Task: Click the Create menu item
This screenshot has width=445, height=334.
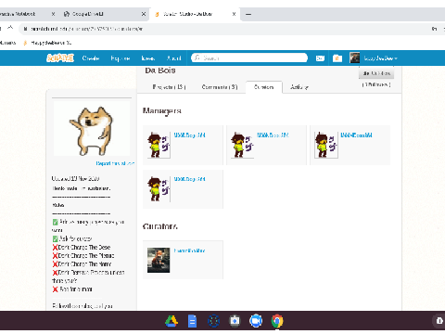Action: (91, 58)
